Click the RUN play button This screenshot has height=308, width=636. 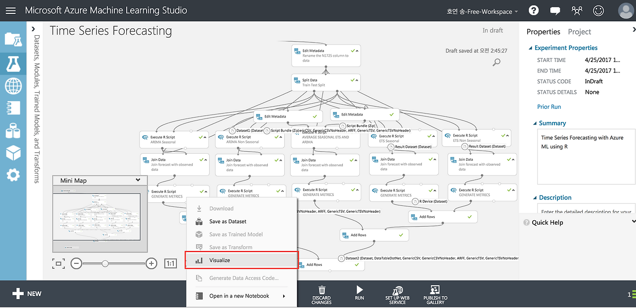click(359, 293)
